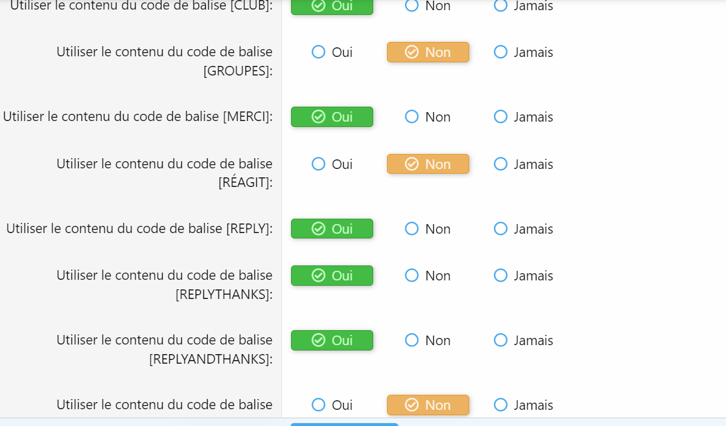Viewport: 726px width, 426px height.
Task: Pick Jamais for the [REPLYANDTHANKS] tag
Action: click(x=500, y=340)
